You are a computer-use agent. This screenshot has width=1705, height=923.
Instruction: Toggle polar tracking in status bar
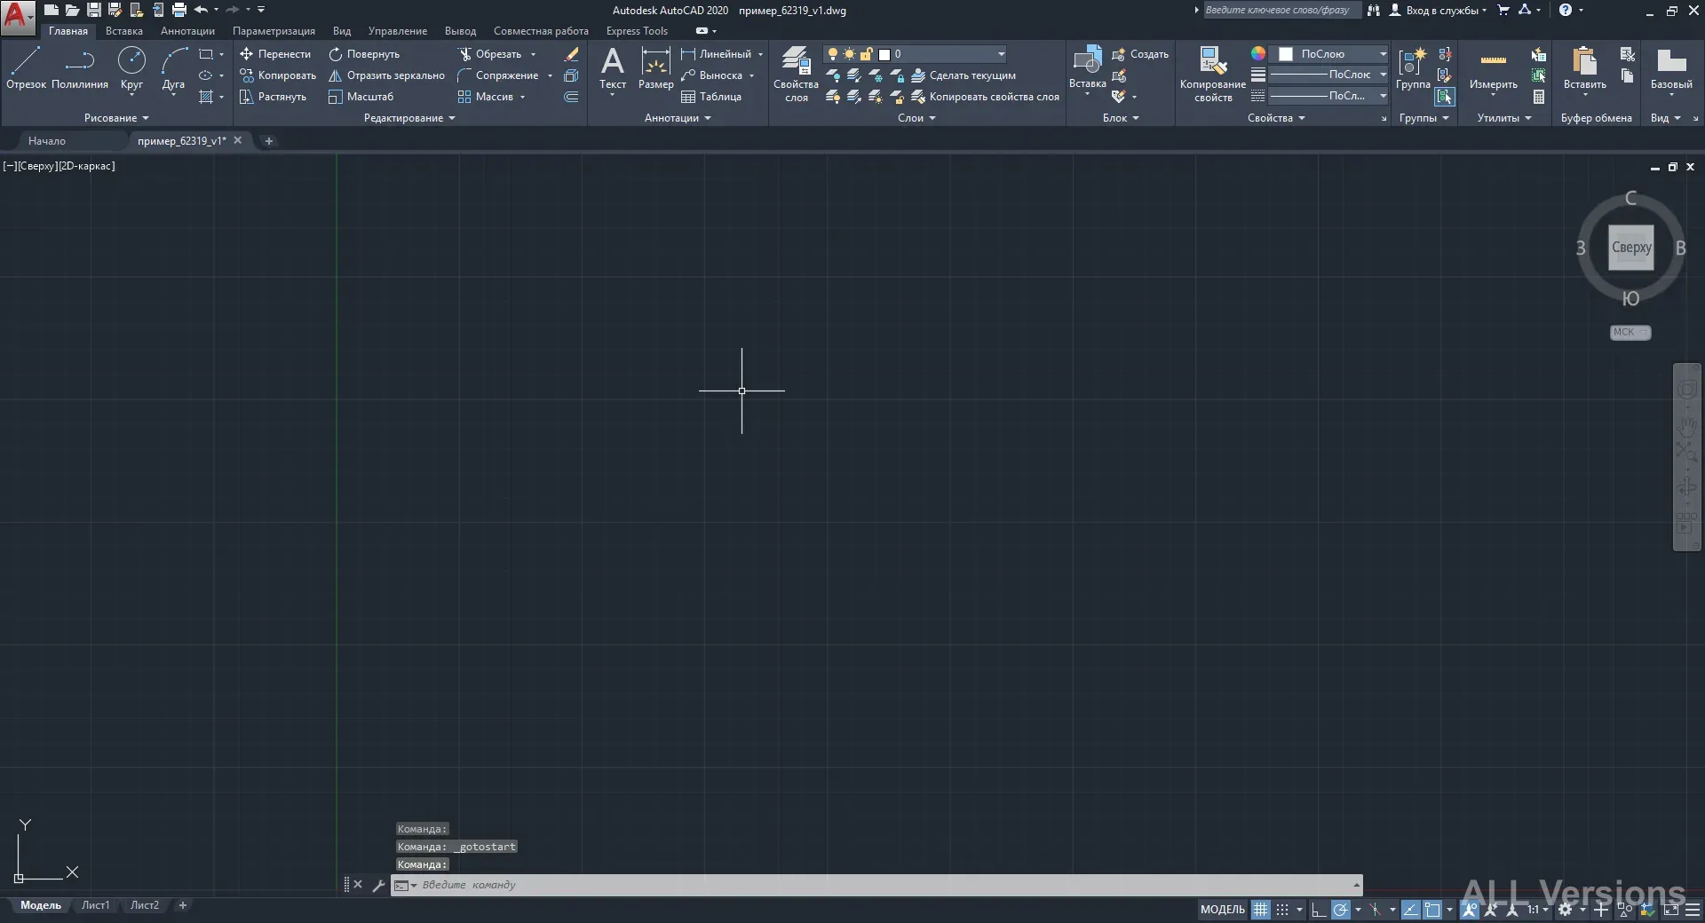[x=1341, y=910]
